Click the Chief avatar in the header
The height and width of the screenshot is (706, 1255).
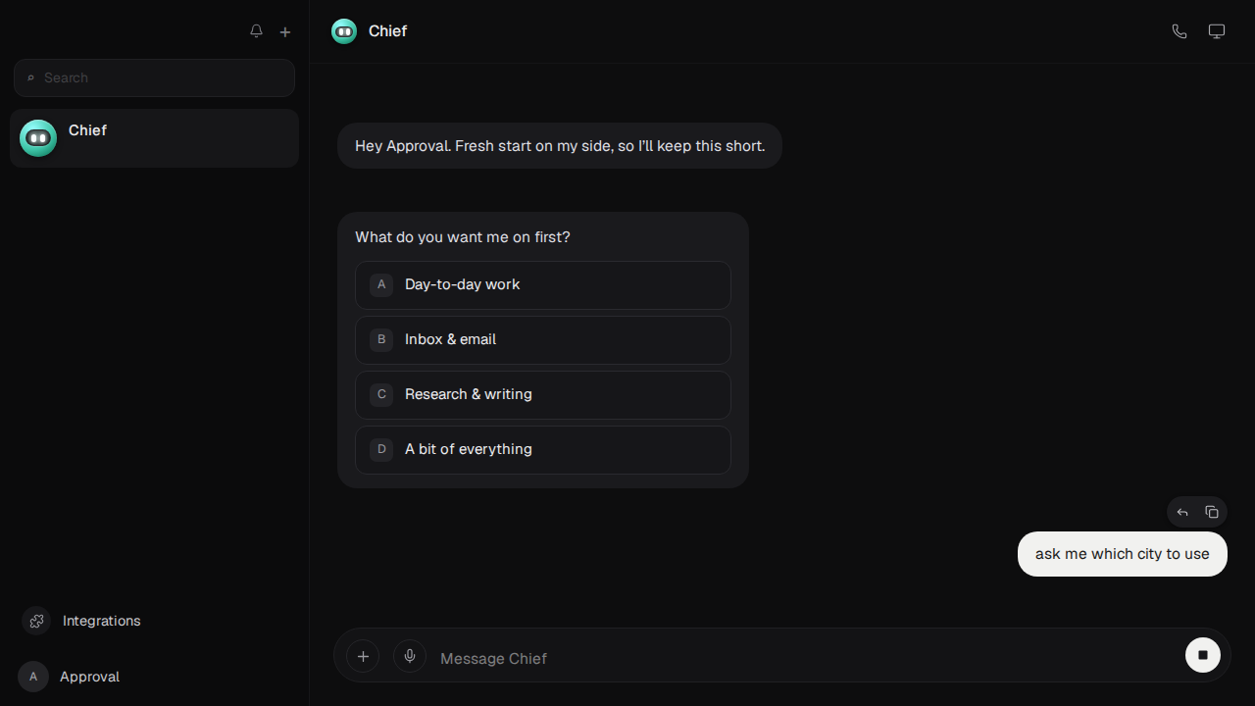tap(344, 31)
